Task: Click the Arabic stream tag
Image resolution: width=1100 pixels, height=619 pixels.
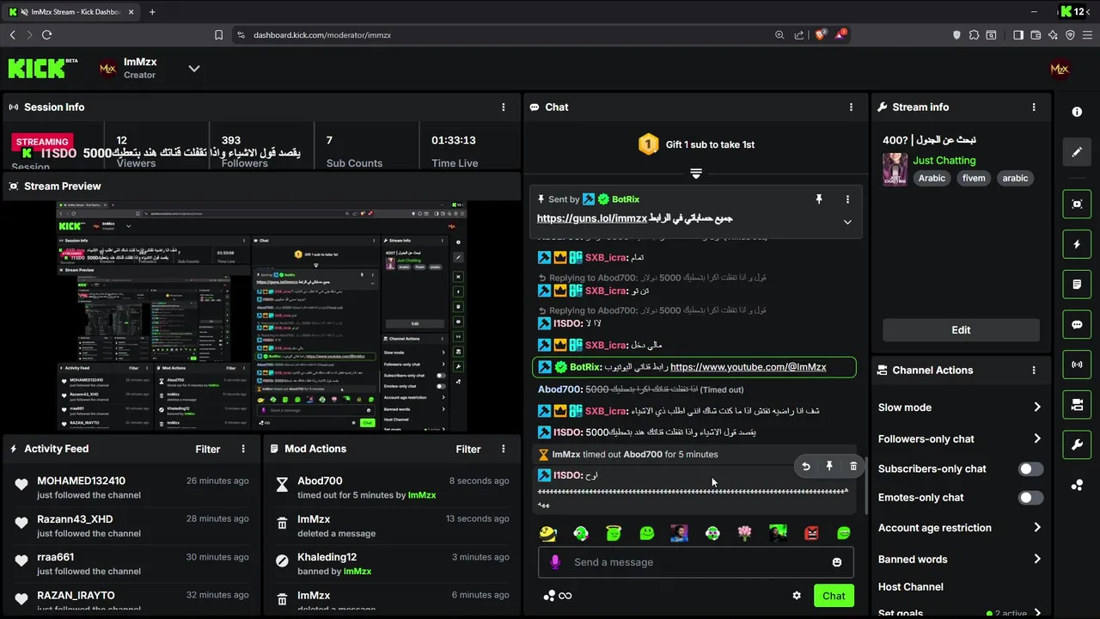Action: click(x=932, y=178)
